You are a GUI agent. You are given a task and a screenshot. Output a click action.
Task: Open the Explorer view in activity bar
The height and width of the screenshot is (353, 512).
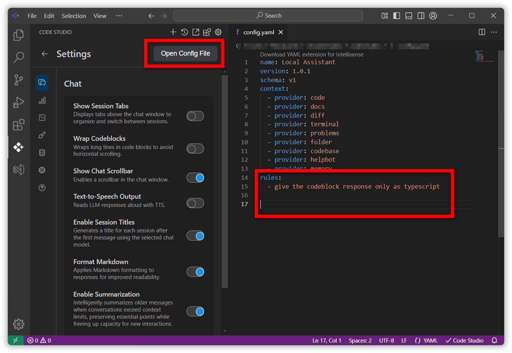coord(18,35)
